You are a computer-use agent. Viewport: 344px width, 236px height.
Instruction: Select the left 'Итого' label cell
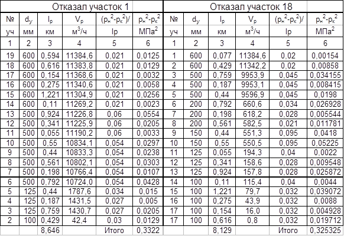114,231
